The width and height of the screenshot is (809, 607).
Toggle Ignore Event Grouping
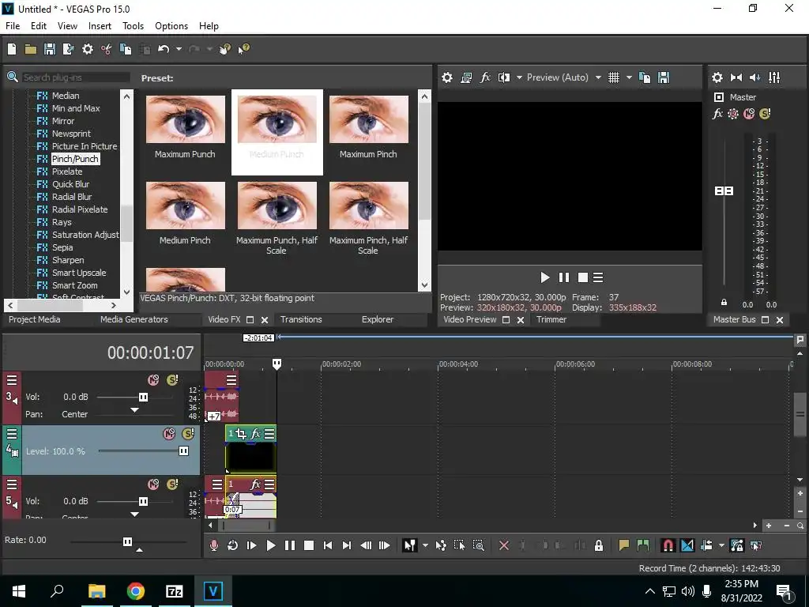[x=756, y=545]
